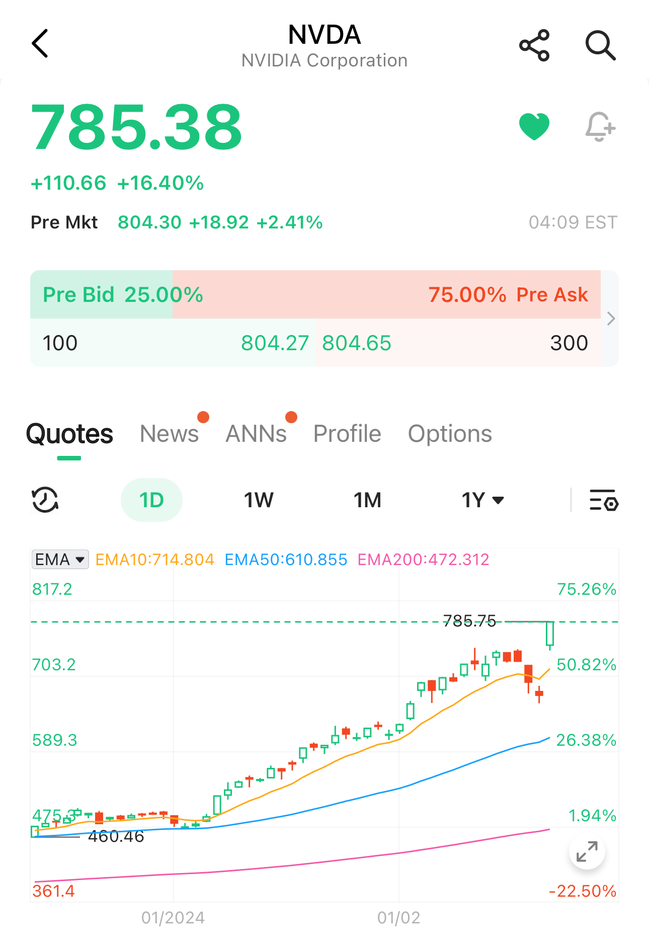Go to the Profile tab
The width and height of the screenshot is (649, 941).
tap(347, 434)
